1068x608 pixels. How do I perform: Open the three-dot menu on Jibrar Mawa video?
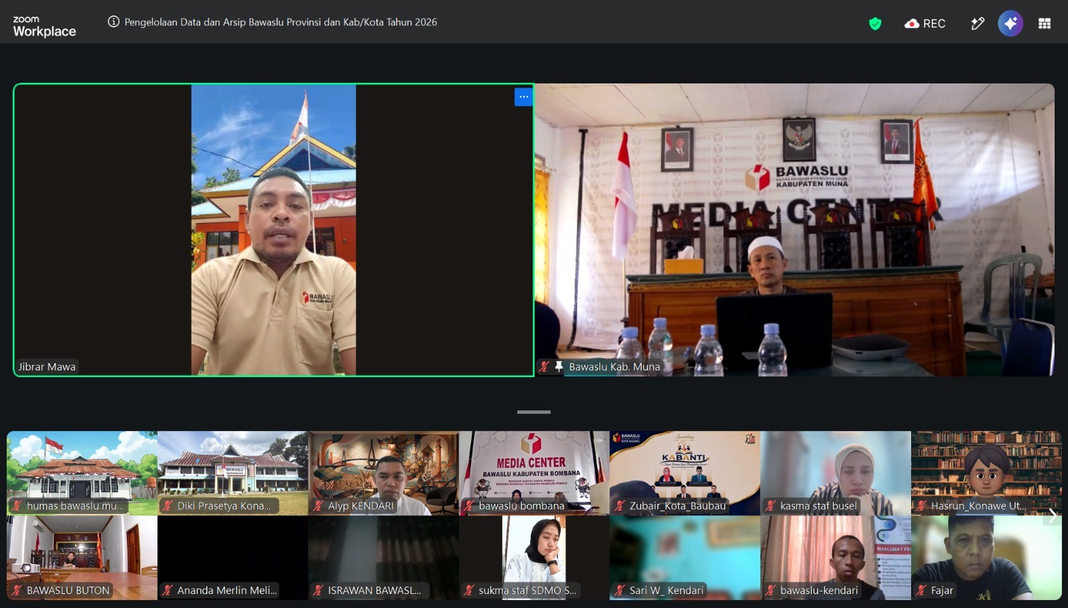(x=523, y=97)
